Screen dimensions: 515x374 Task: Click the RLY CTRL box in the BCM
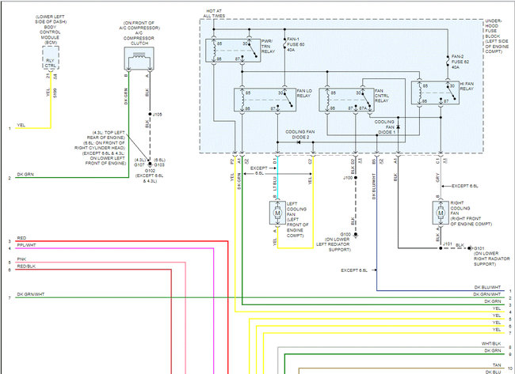coord(51,58)
